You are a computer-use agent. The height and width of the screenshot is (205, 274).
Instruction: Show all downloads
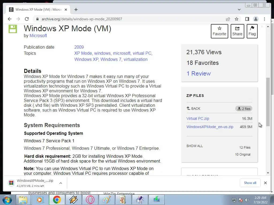pos(250,183)
